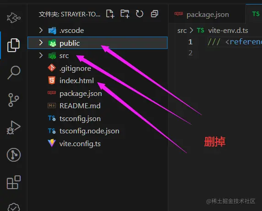
Task: Click vite-env.d.ts in the breadcrumb
Action: tap(228, 31)
